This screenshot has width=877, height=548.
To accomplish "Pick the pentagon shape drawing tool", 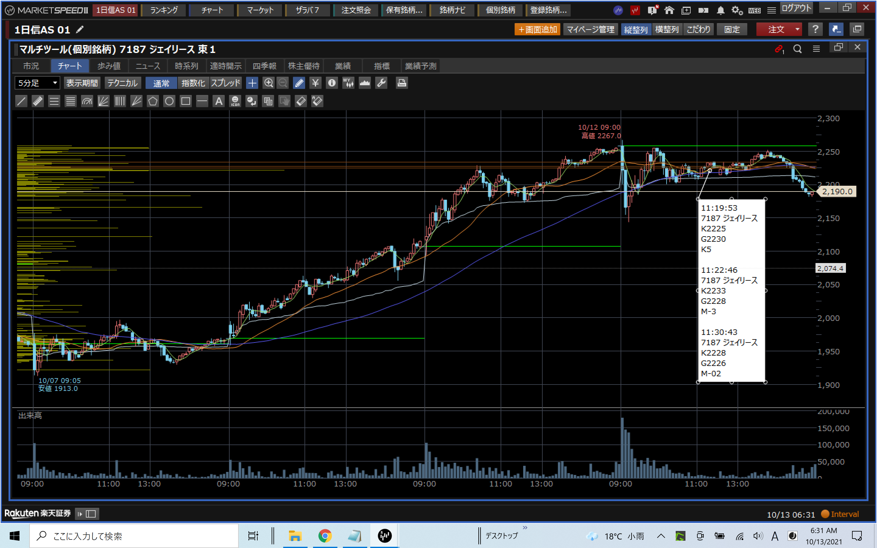I will 153,101.
